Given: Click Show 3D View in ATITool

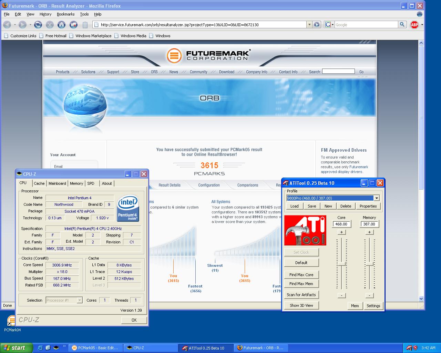Looking at the screenshot, I should point(301,305).
